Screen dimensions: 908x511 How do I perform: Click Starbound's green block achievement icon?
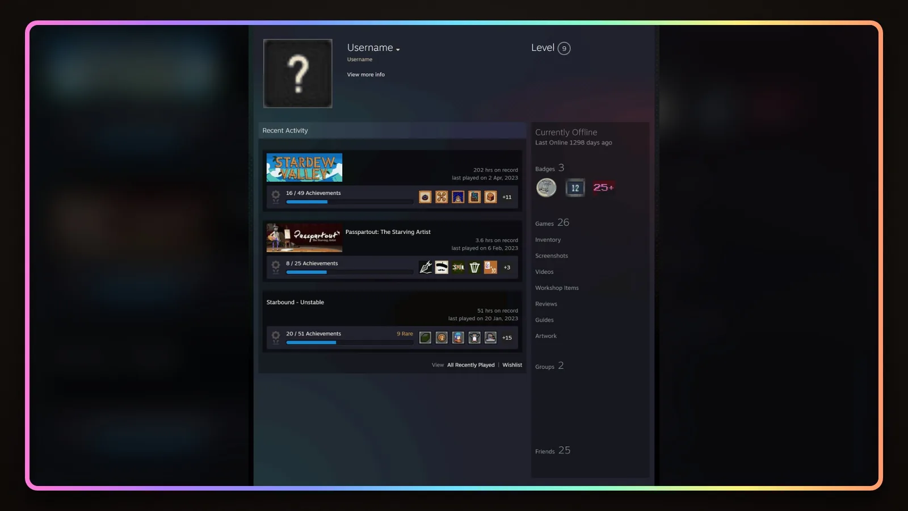(x=425, y=338)
